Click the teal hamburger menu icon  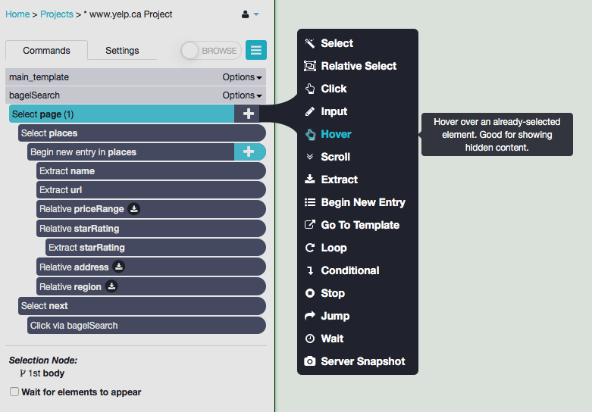tap(256, 50)
